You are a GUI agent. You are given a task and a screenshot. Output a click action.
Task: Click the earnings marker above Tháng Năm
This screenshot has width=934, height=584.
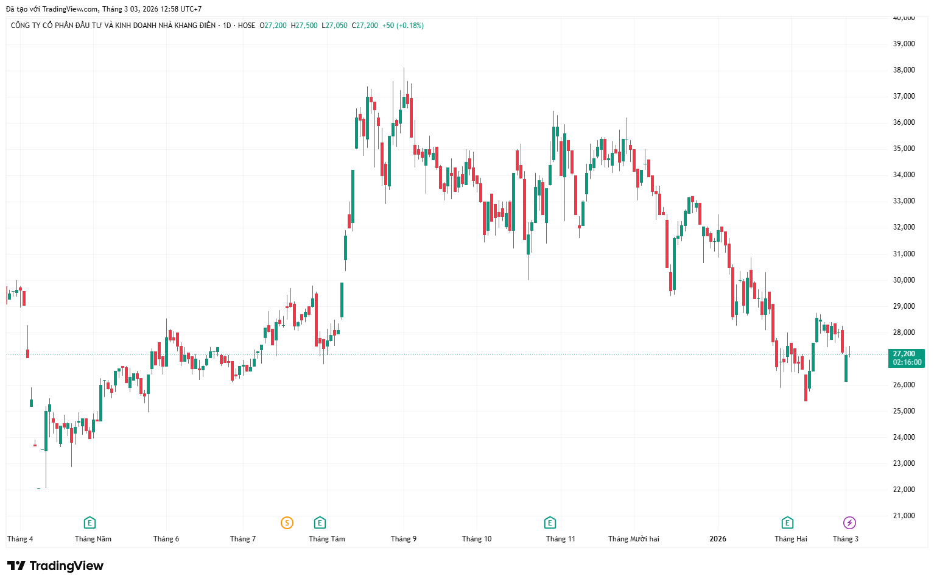(90, 522)
